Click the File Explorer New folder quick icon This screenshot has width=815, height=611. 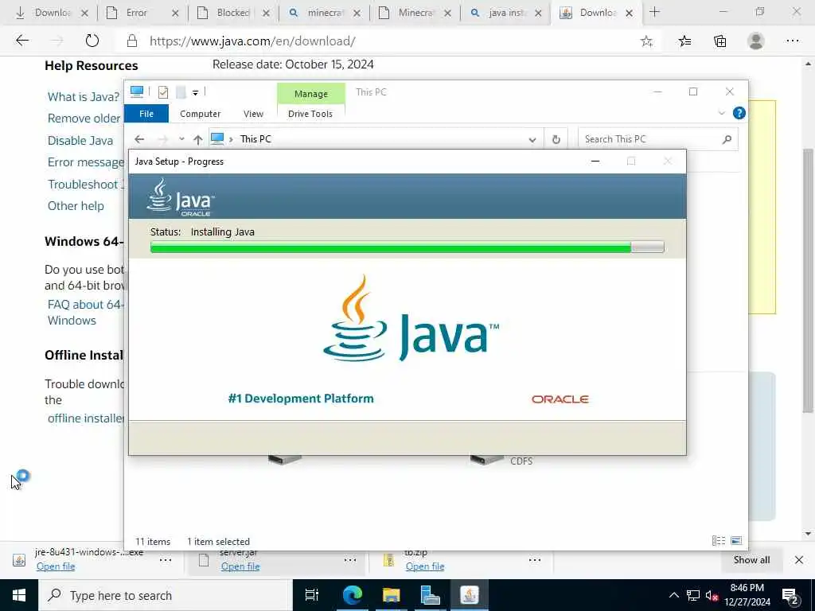click(x=181, y=92)
